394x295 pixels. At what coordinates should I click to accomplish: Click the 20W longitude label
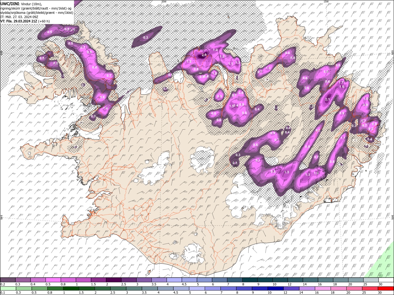point(164,2)
